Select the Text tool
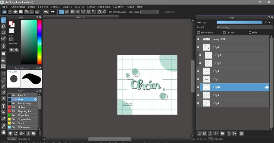 [x=3, y=106]
